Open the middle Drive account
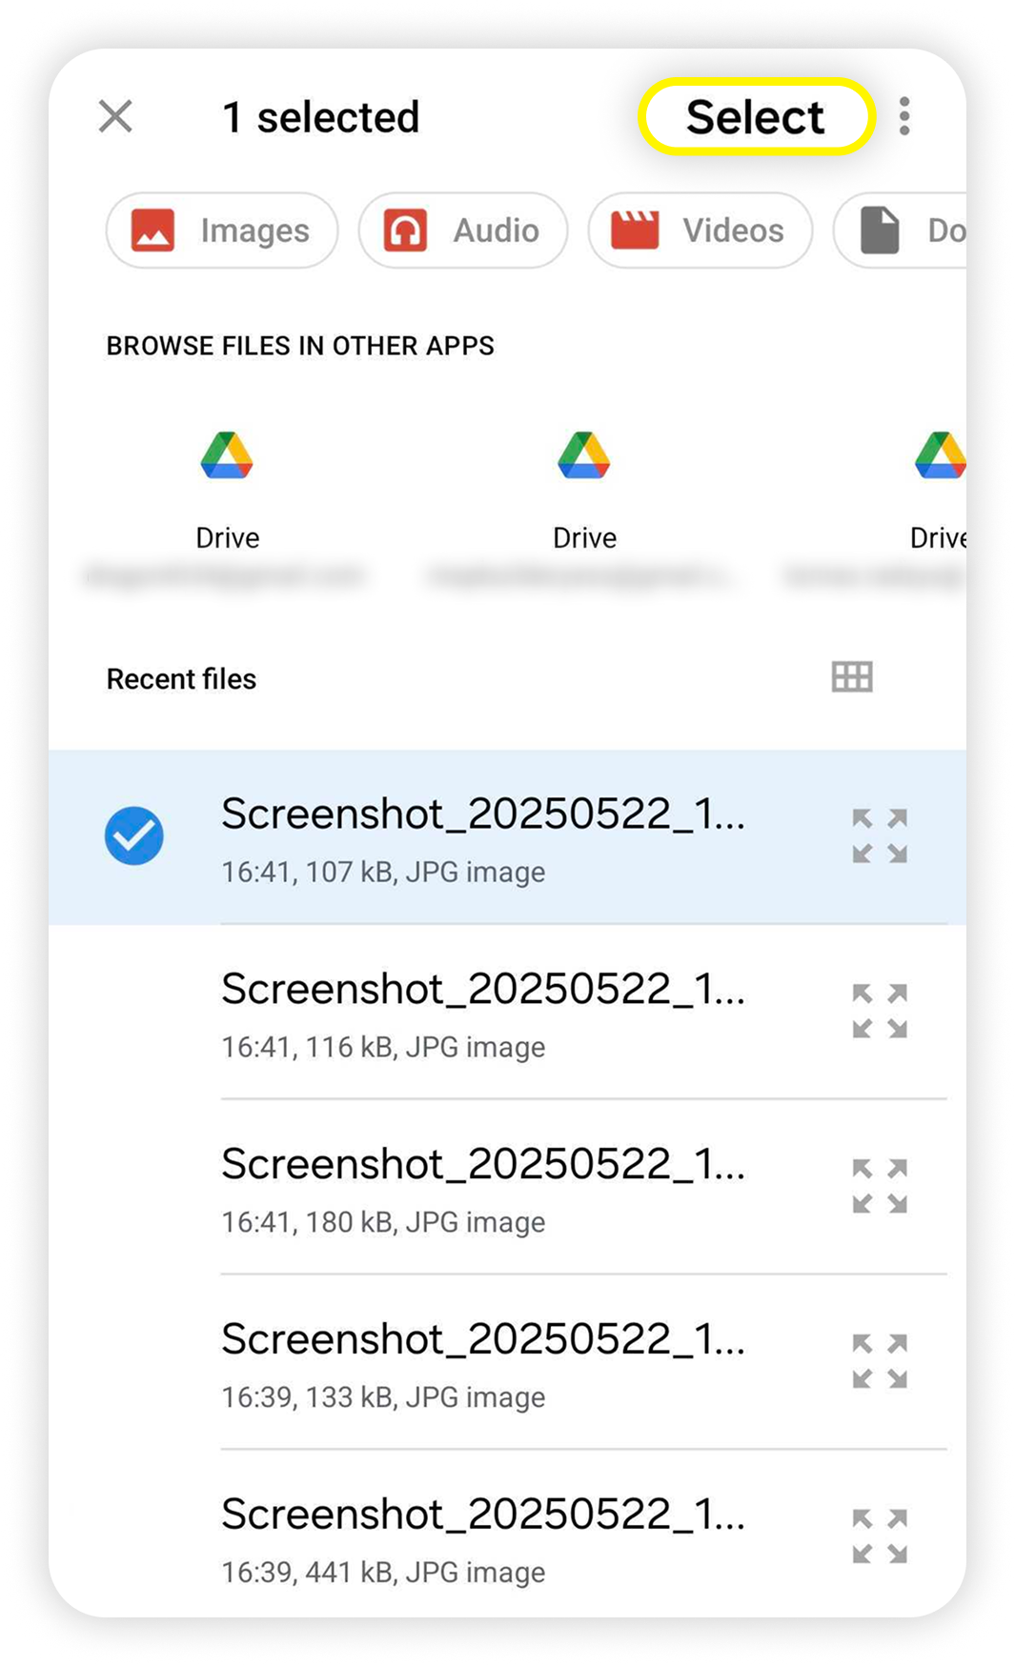This screenshot has height=1666, width=1015. pyautogui.click(x=584, y=505)
